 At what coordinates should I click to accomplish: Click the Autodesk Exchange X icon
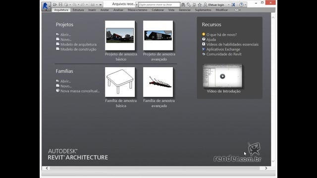[233, 4]
